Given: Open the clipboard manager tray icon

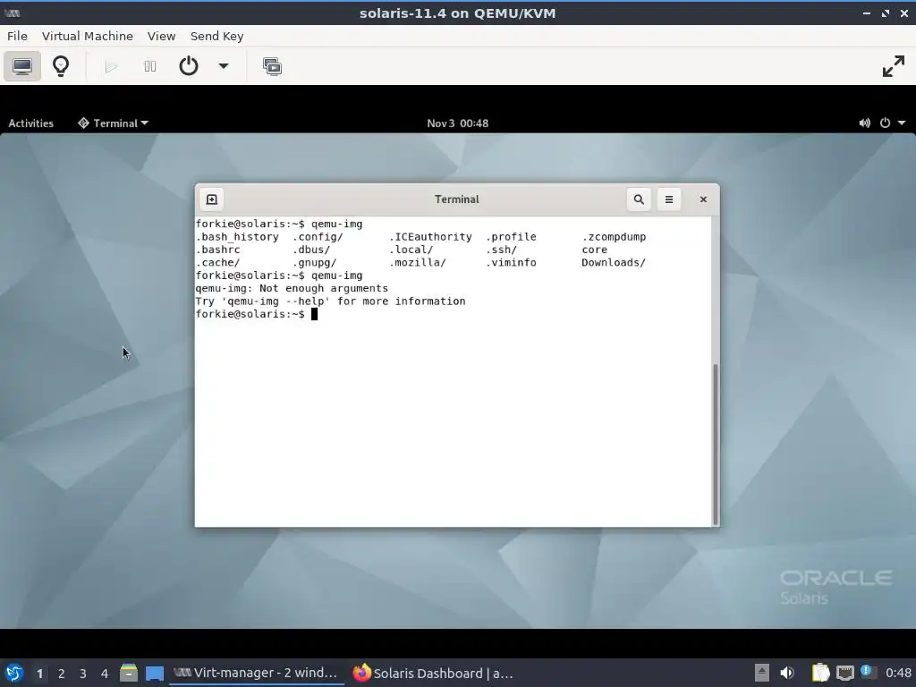Looking at the screenshot, I should [821, 673].
